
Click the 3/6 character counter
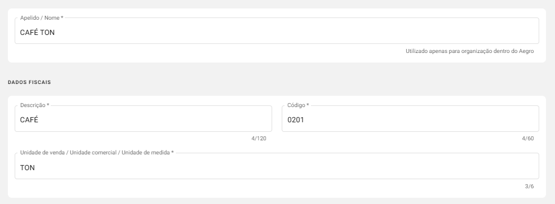(x=530, y=187)
